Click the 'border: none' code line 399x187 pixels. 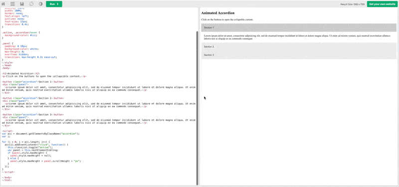(x=14, y=13)
